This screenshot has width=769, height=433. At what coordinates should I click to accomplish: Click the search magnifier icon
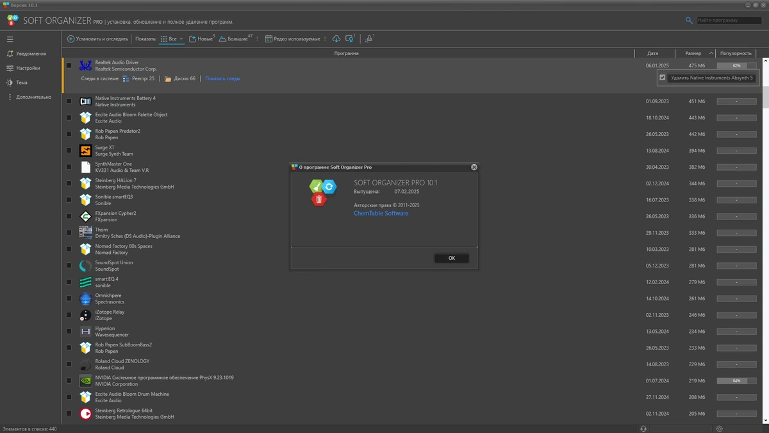(x=689, y=21)
